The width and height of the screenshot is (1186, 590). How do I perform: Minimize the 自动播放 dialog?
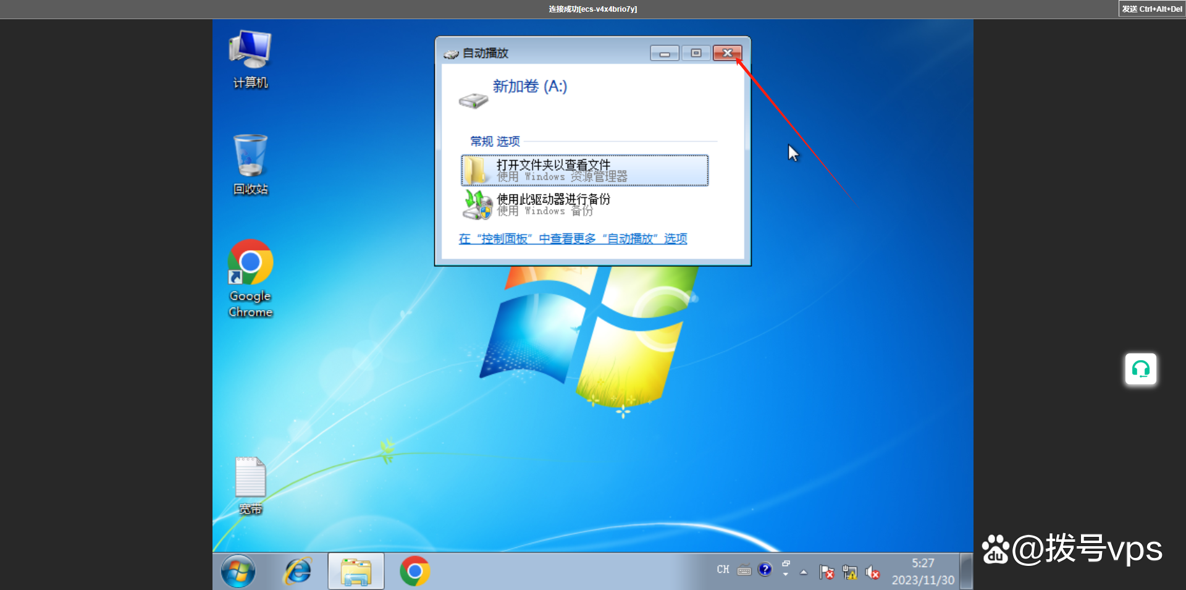click(x=665, y=53)
